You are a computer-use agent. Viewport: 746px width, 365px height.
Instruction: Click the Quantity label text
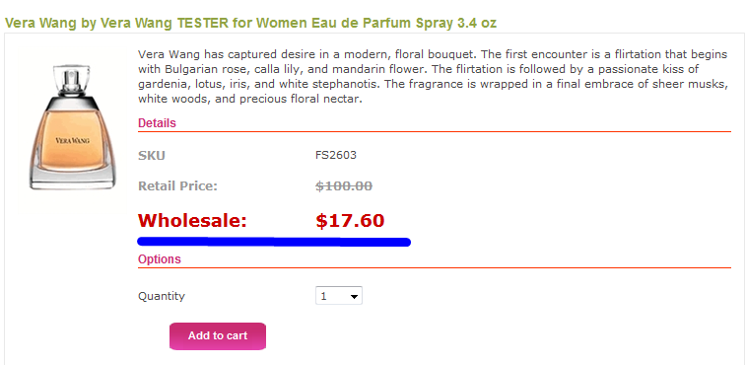pos(162,296)
